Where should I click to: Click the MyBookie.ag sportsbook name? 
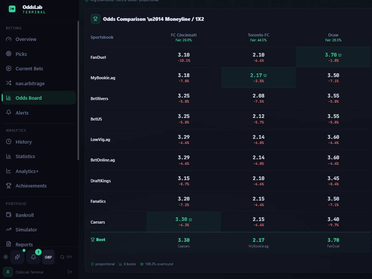point(103,78)
